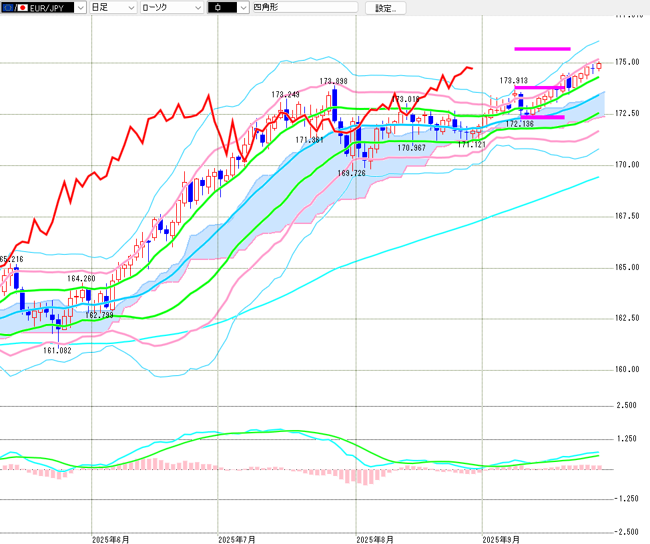Open the 設定... settings button
Viewport: 650px width, 544px height.
pyautogui.click(x=385, y=8)
